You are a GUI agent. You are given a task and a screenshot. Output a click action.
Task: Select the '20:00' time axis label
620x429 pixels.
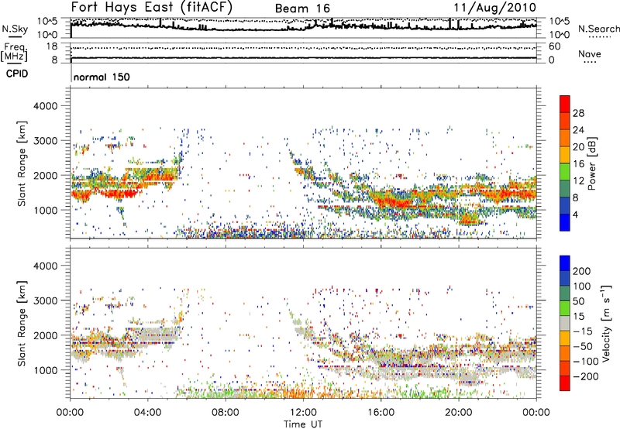459,413
